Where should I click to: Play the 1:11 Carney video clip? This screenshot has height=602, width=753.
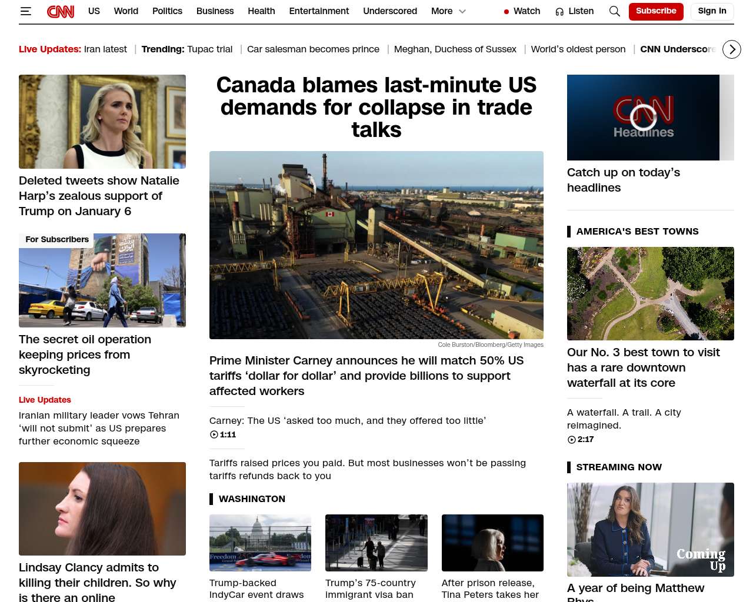pos(223,434)
